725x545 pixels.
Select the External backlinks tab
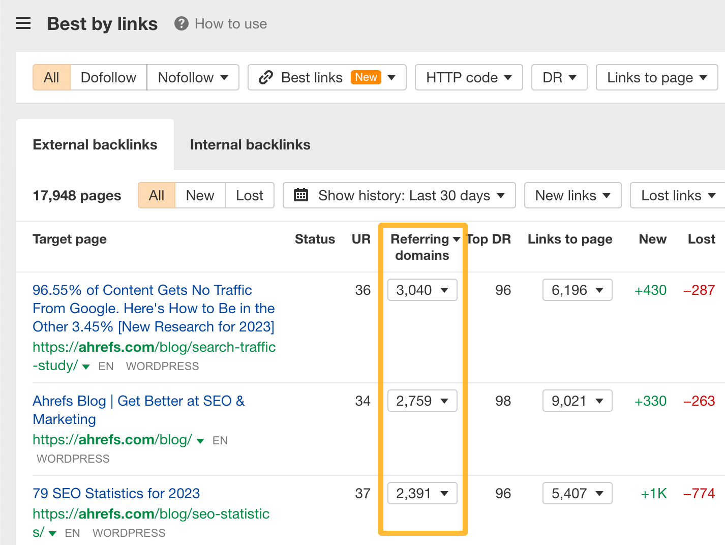(95, 144)
